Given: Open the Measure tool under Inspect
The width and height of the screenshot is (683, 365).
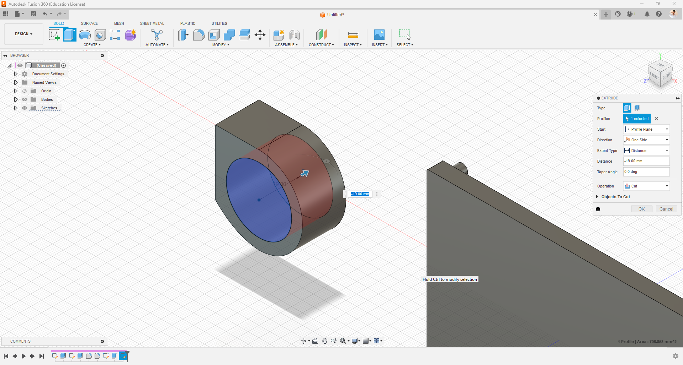Looking at the screenshot, I should click(x=353, y=35).
